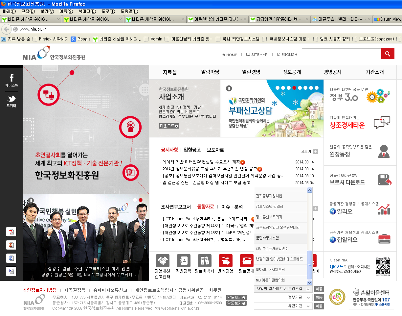Open 자료실 navigation menu

(170, 72)
